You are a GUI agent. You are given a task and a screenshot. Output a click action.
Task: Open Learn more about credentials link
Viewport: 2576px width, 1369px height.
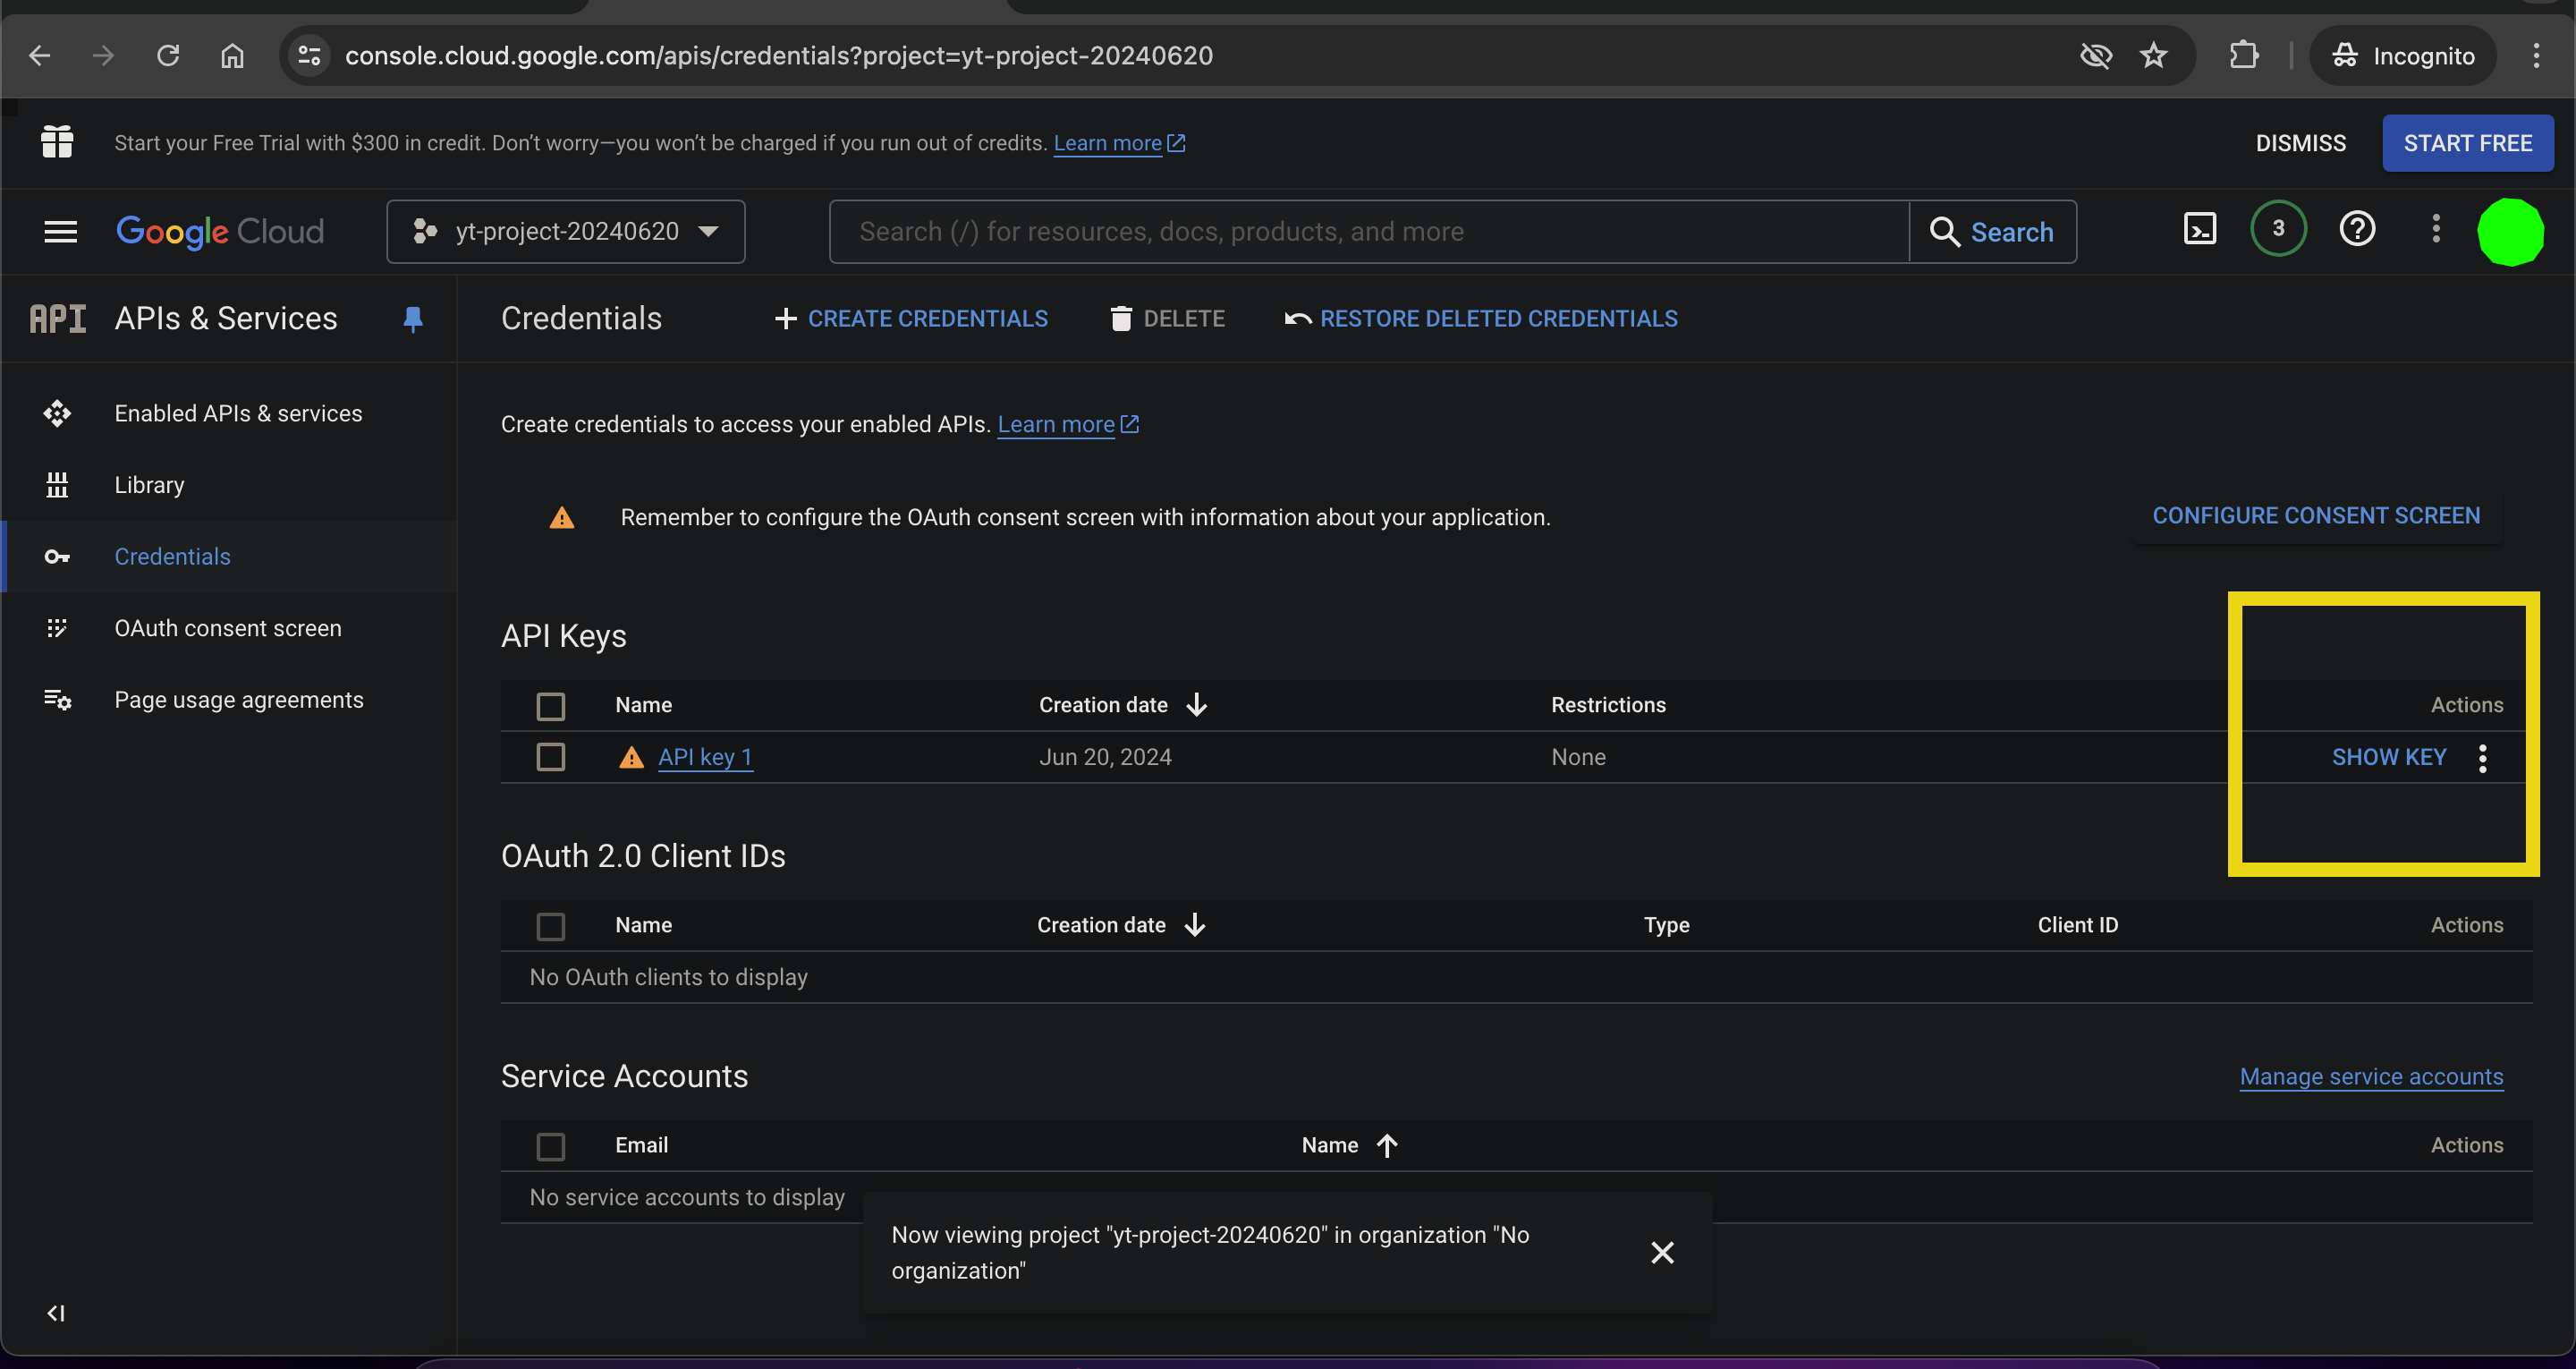pos(1068,424)
